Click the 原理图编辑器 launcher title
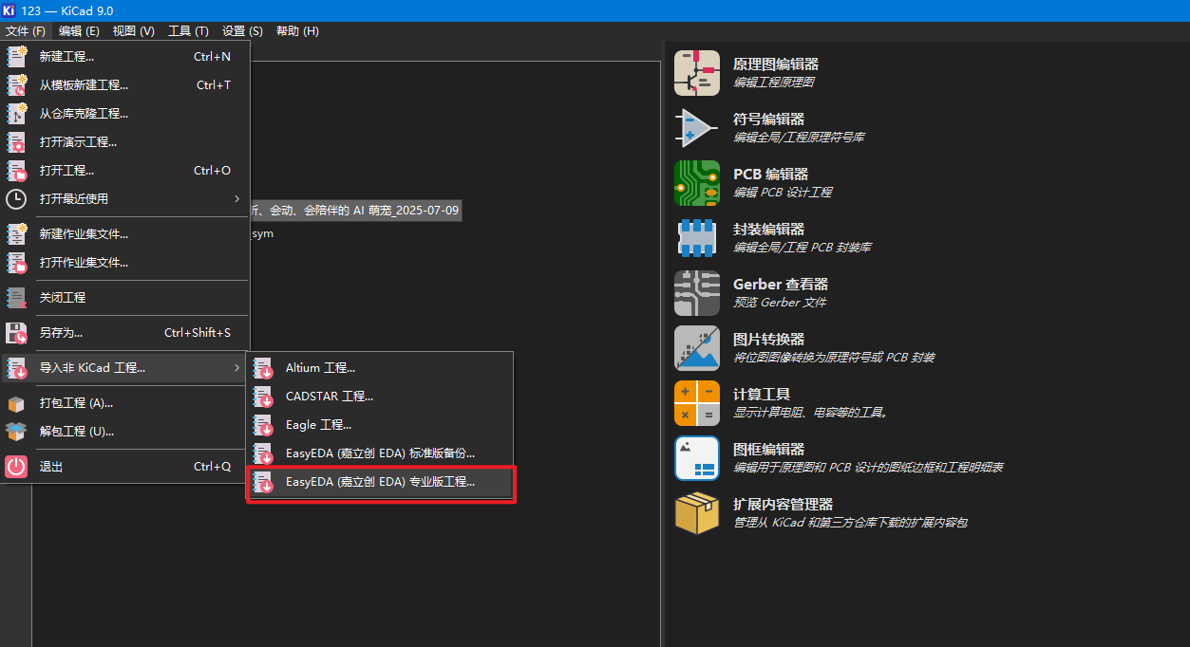The height and width of the screenshot is (647, 1190). click(776, 65)
